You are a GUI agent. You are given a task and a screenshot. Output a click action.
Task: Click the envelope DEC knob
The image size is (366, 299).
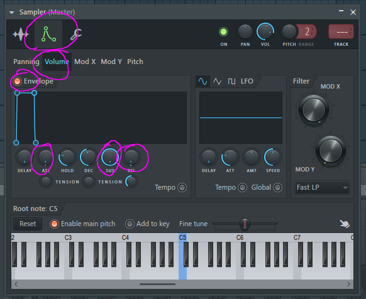89,157
